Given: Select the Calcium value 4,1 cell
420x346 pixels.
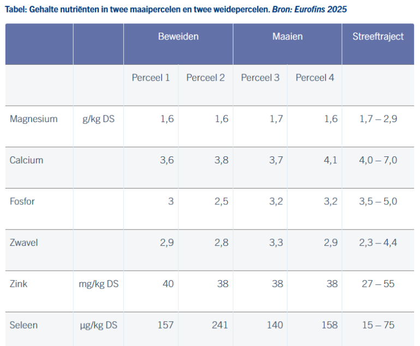Looking at the screenshot, I should click(331, 160).
